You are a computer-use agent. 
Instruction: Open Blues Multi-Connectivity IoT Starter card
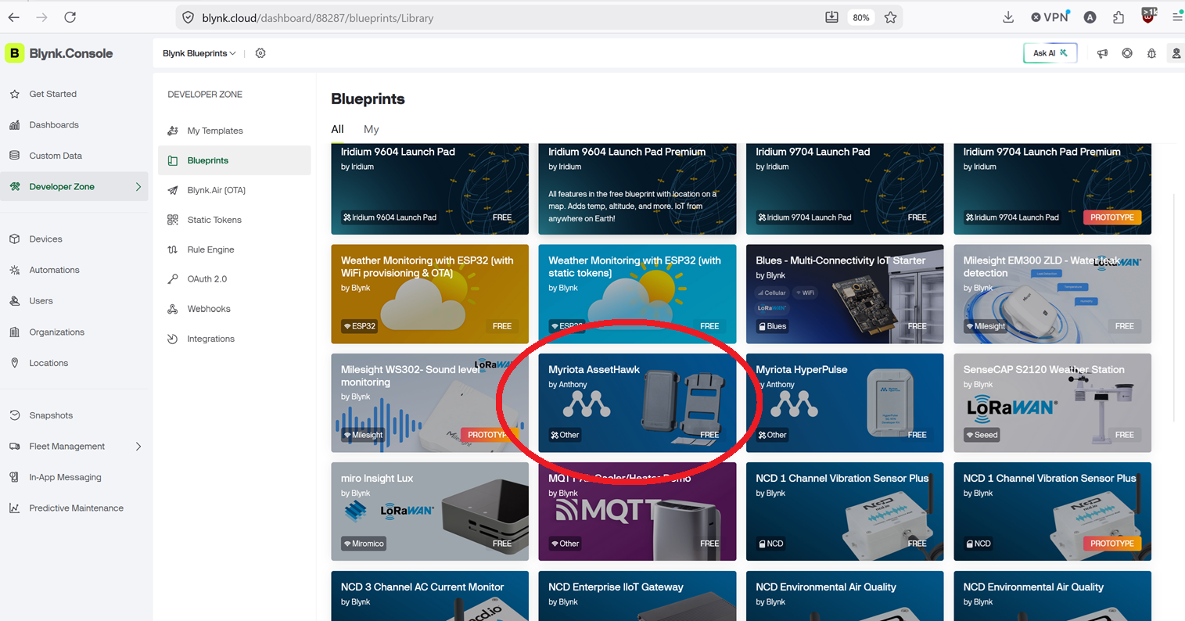[x=845, y=294]
